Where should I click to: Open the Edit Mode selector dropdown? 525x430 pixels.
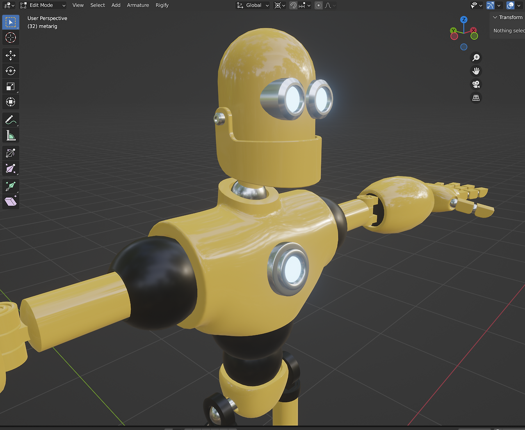tap(43, 5)
